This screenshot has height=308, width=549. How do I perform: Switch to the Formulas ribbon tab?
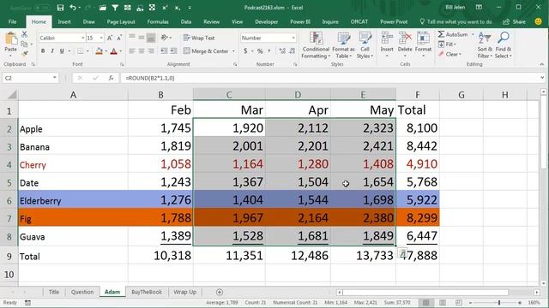(x=158, y=21)
